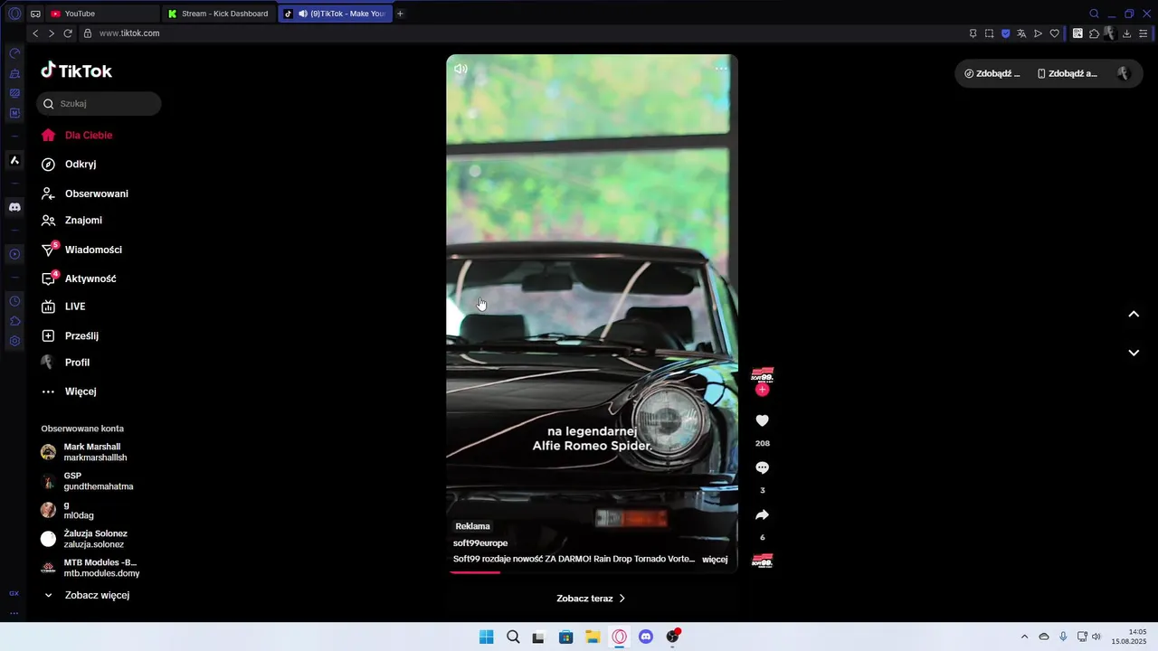Open Wiadomości messages
Screen dimensions: 1158x651
tap(81, 250)
